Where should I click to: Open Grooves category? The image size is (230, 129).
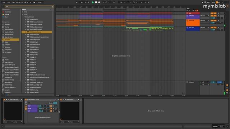click(x=7, y=47)
